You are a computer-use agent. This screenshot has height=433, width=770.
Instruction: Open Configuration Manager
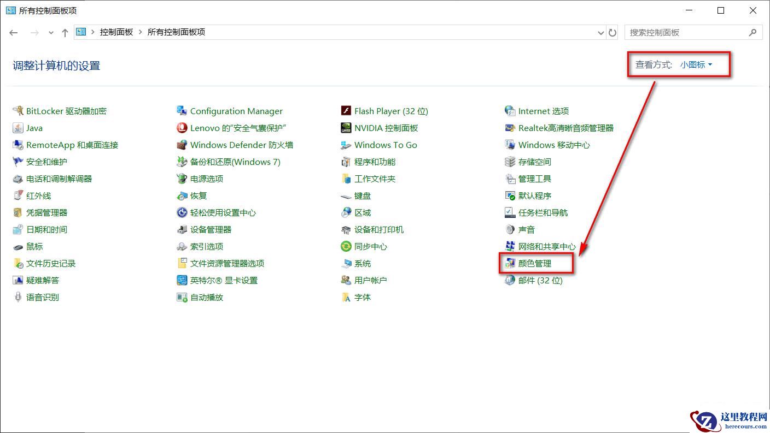point(236,111)
